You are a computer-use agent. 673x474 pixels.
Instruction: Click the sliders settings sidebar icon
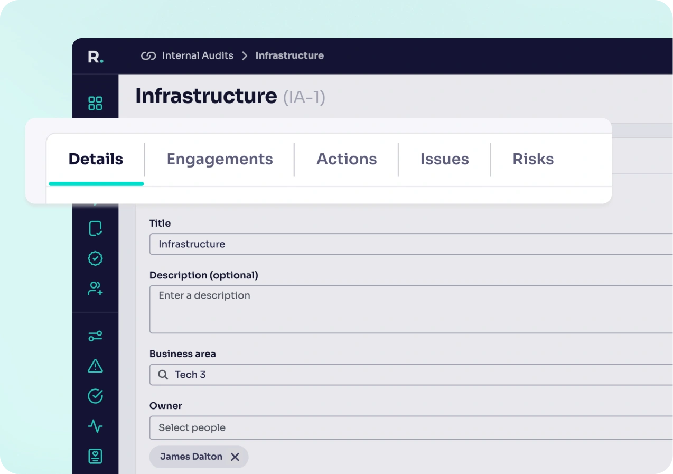coord(95,336)
